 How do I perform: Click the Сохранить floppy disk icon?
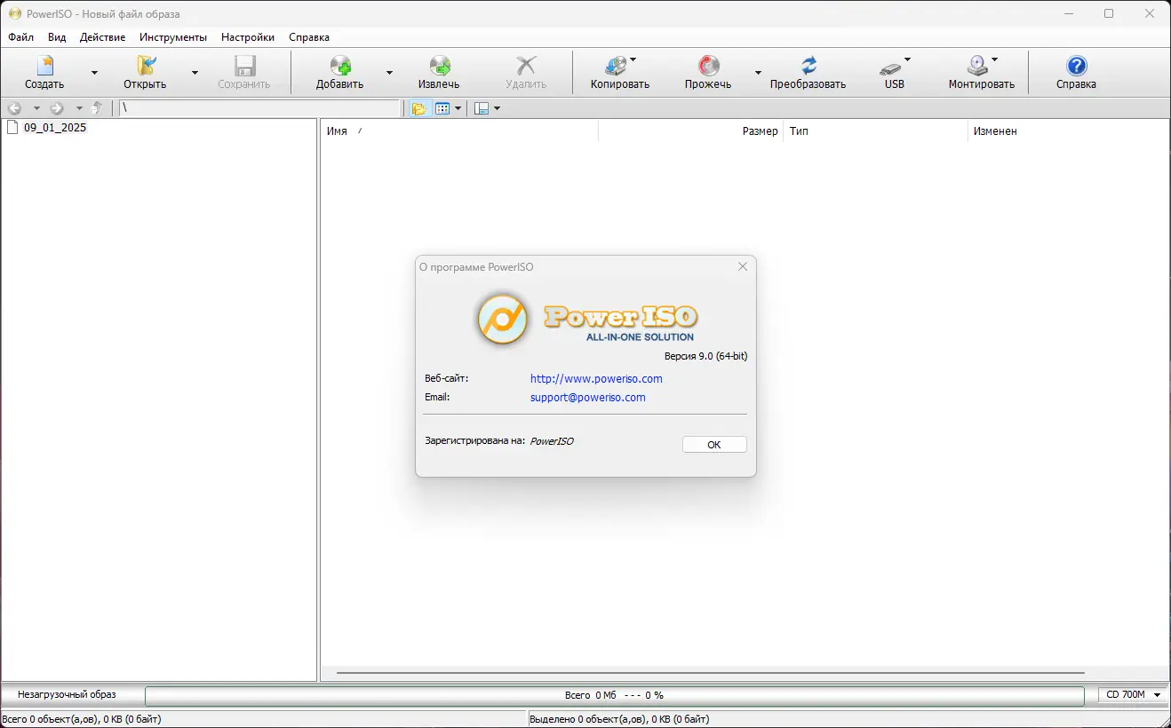pos(244,66)
